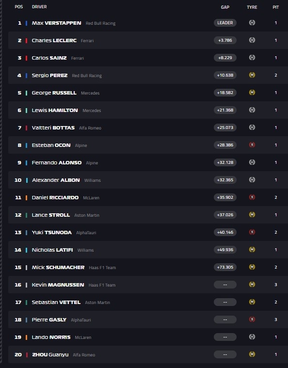Click Zhou Guanyu's medium tyre icon

point(252,354)
